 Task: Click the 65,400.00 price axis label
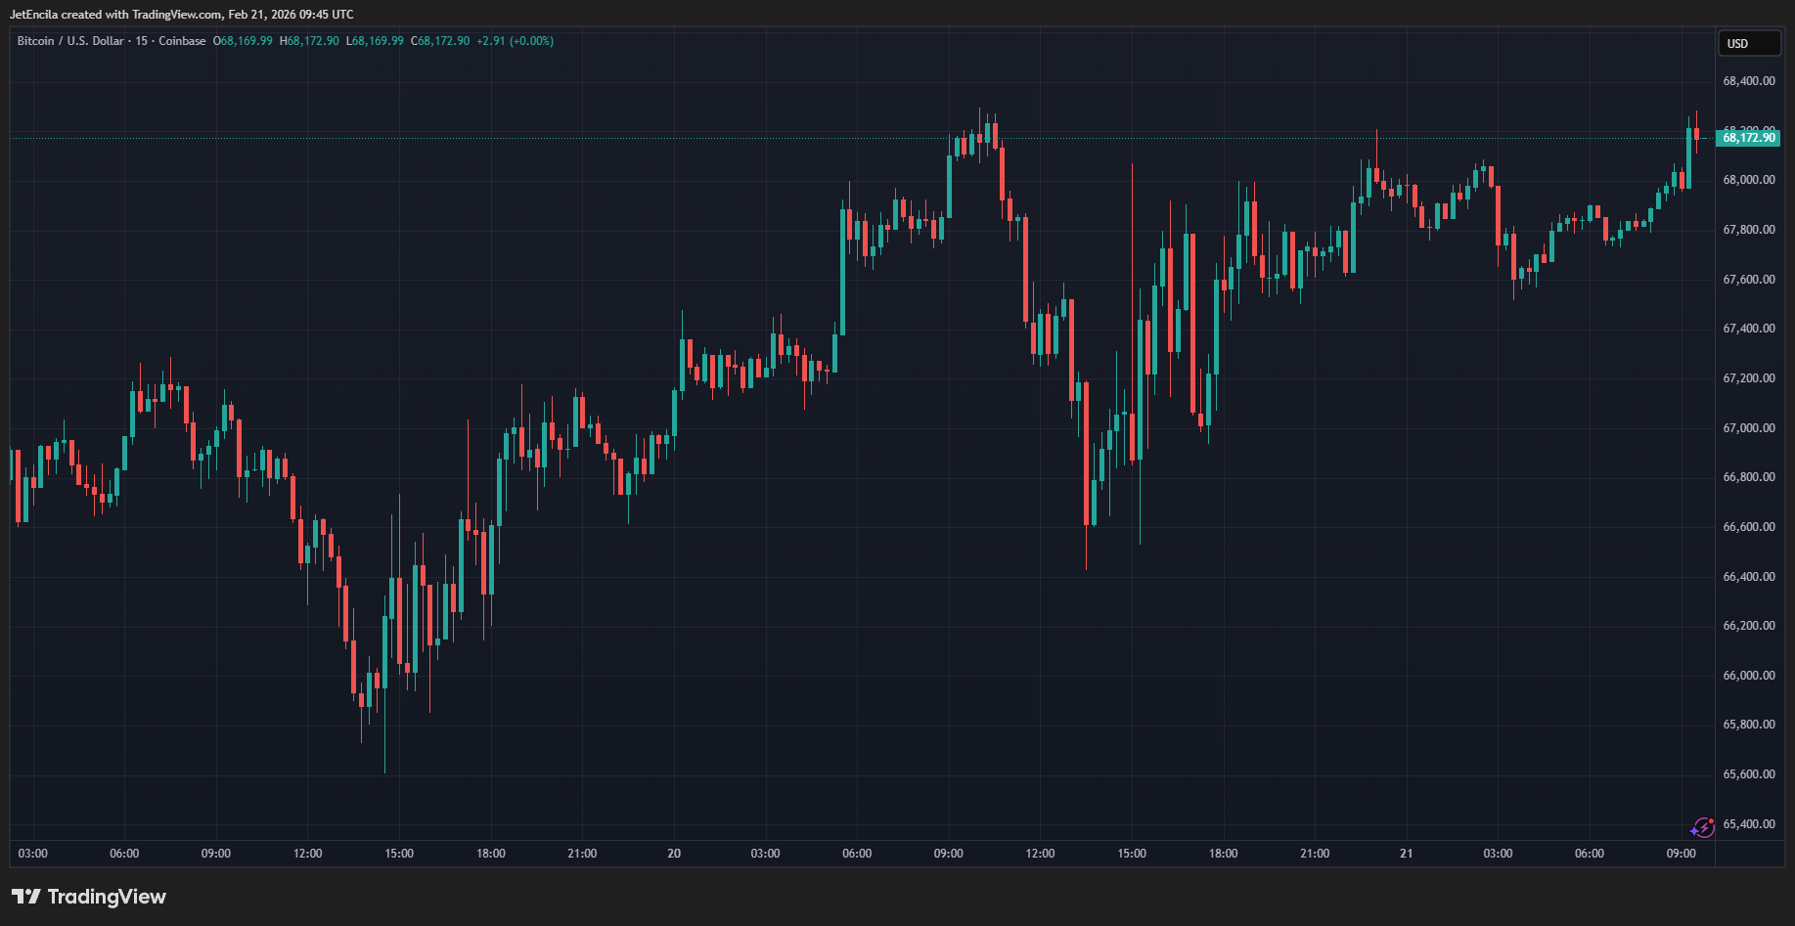click(x=1748, y=824)
